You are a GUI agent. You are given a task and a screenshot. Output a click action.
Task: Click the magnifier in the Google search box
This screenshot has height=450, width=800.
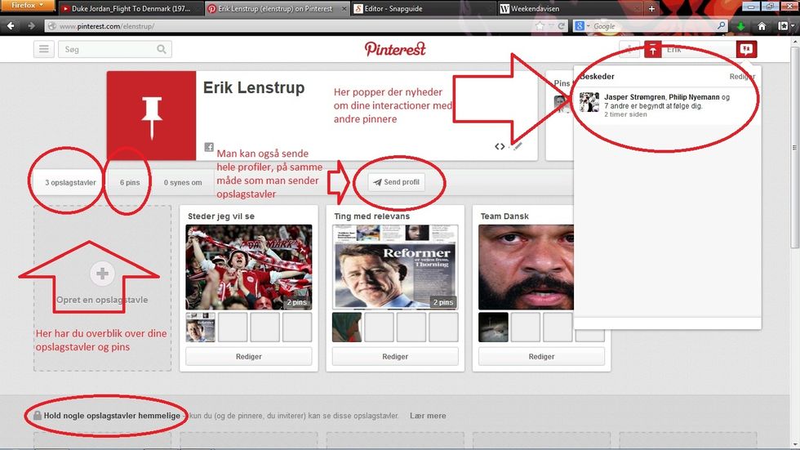pyautogui.click(x=721, y=25)
